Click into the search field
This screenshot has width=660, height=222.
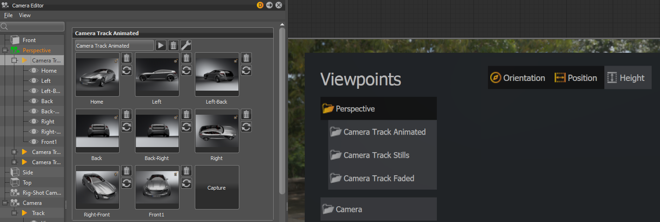point(32,27)
